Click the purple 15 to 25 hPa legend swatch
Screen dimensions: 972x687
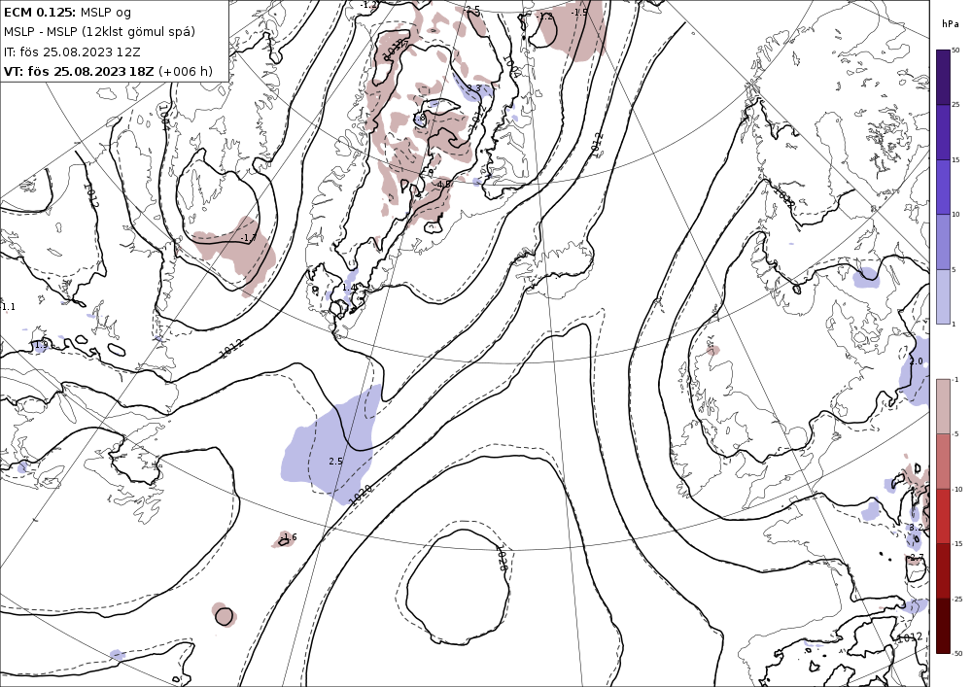pos(942,132)
